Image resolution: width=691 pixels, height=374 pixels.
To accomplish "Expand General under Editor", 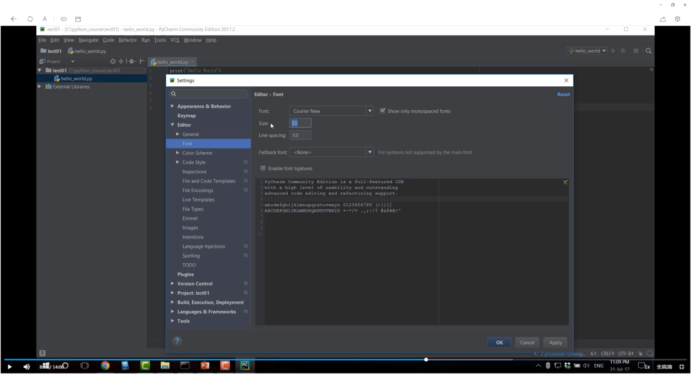I will tap(178, 134).
